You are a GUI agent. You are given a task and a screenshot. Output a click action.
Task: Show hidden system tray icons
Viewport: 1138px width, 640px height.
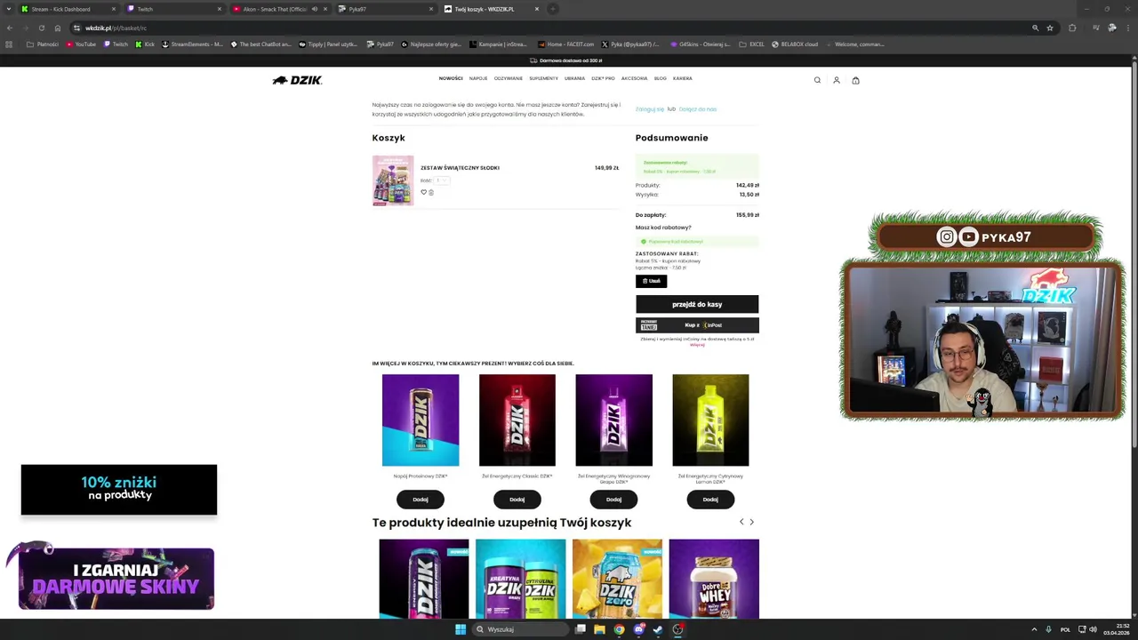1034,629
